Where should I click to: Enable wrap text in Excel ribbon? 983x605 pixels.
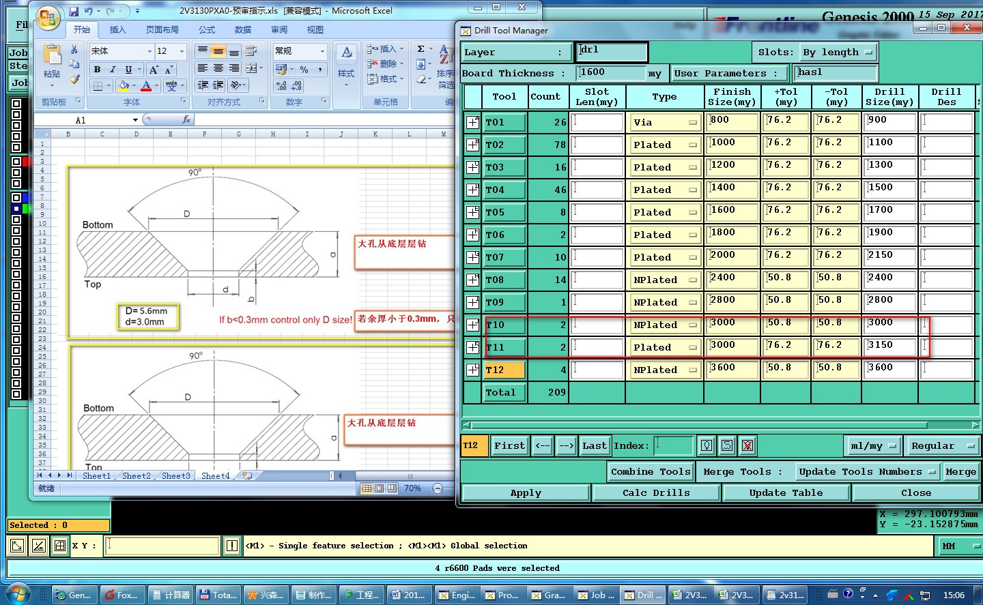click(x=251, y=51)
